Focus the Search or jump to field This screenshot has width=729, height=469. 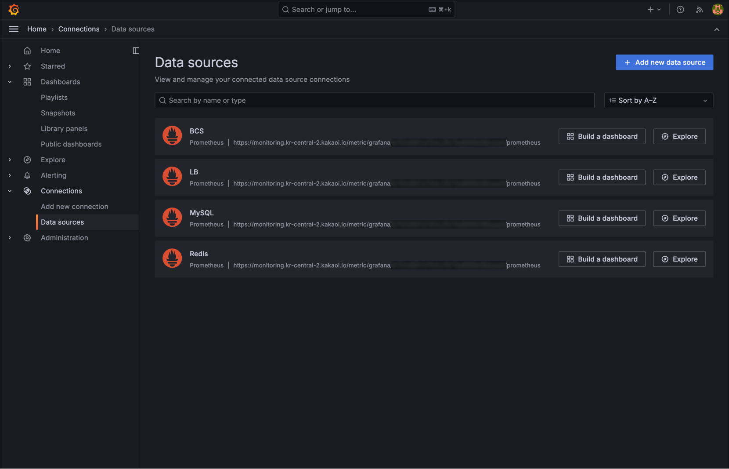(x=366, y=9)
